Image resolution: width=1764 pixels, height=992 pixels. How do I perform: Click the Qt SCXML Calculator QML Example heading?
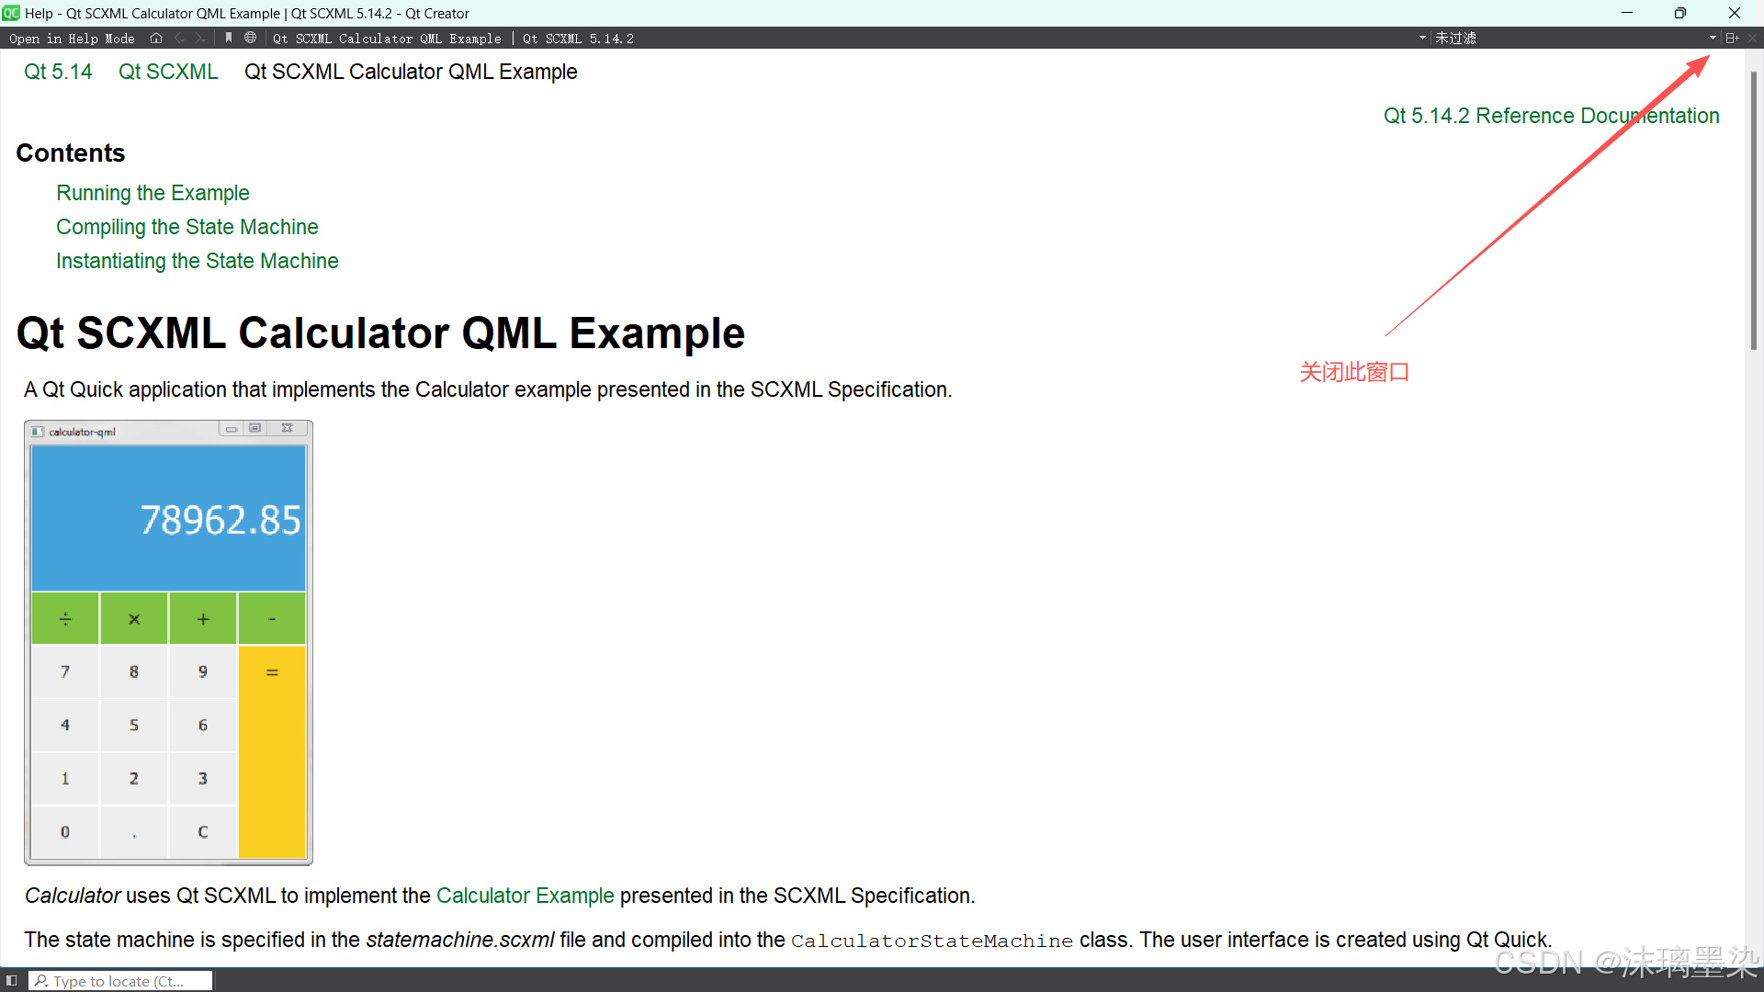pyautogui.click(x=380, y=333)
